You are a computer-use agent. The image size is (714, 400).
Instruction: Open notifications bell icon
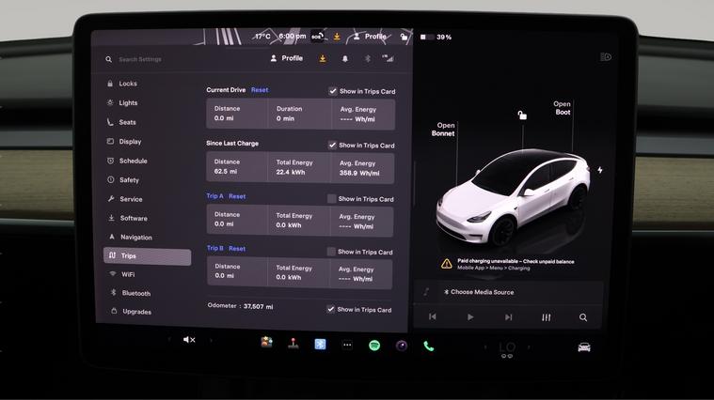[345, 58]
